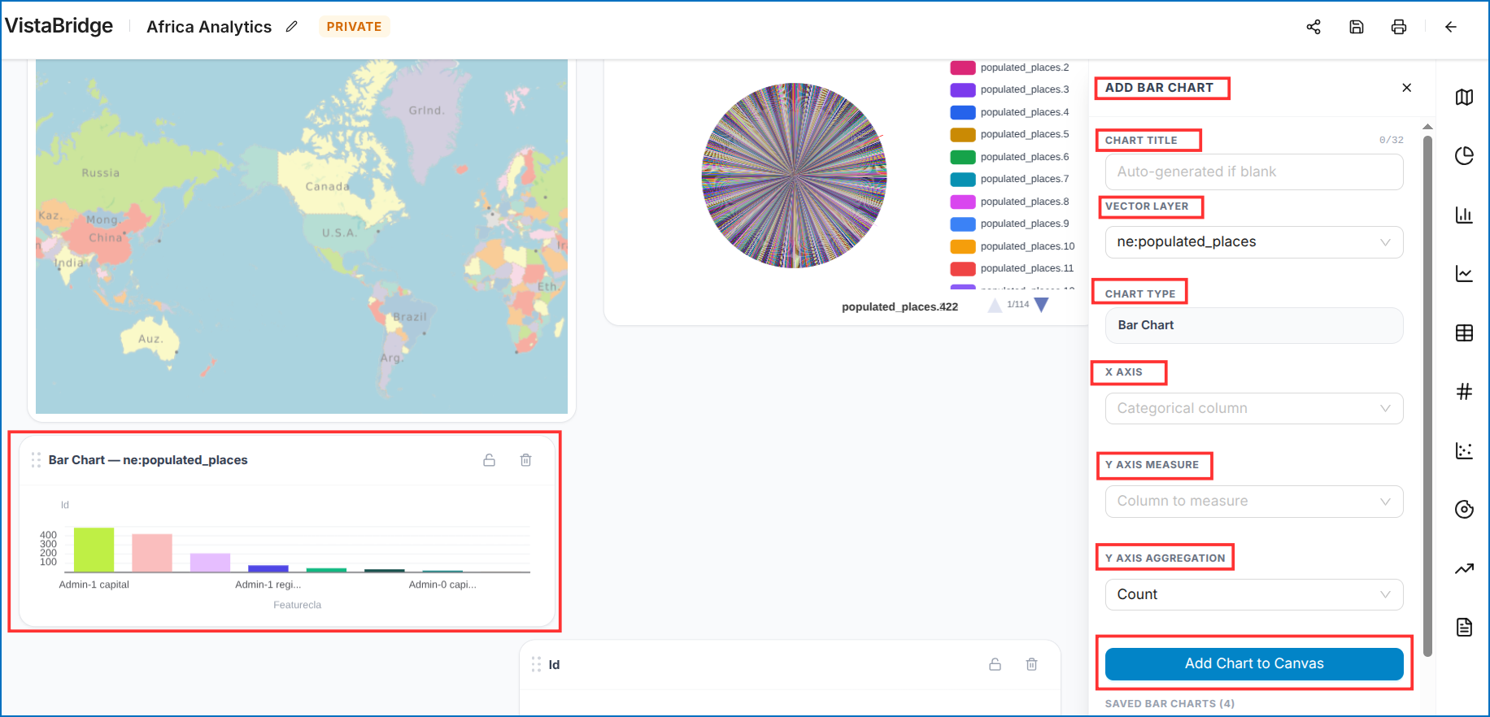Toggle lock on Bar Chart ne:populated_places widget
This screenshot has width=1490, height=717.
pos(490,460)
